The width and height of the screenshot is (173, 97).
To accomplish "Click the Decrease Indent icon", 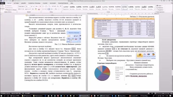I will [53, 6].
